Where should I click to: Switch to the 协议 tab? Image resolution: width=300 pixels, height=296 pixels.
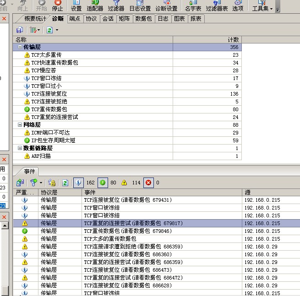click(x=91, y=19)
